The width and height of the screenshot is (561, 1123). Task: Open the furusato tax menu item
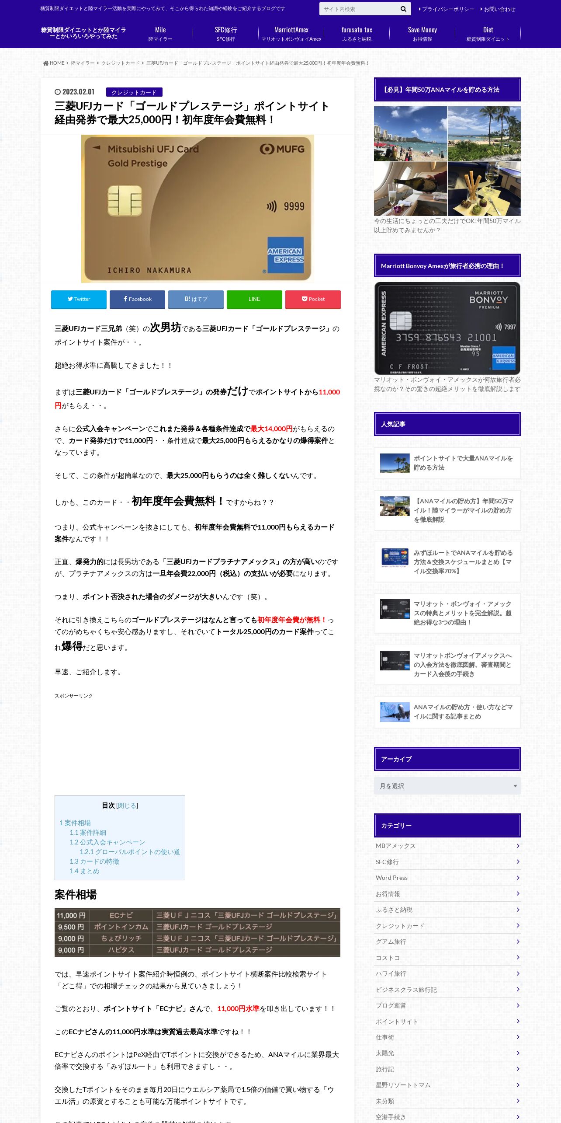[357, 34]
